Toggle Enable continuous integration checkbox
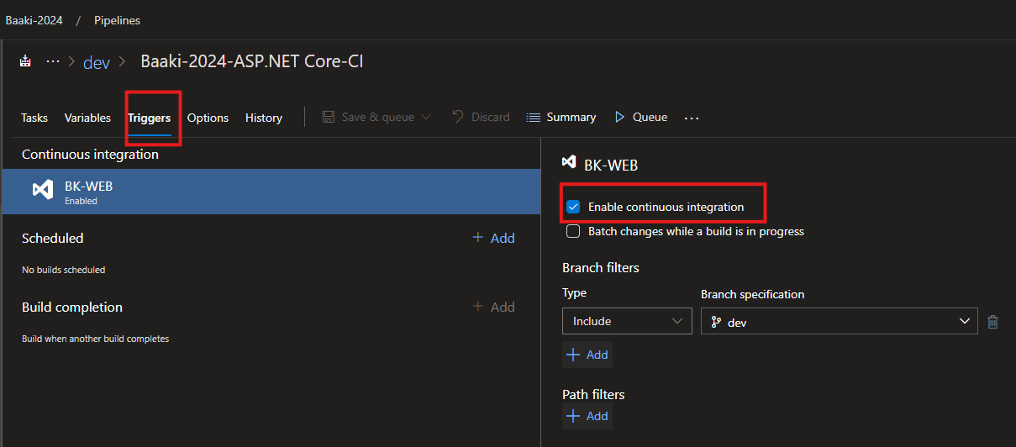1016x447 pixels. point(573,207)
